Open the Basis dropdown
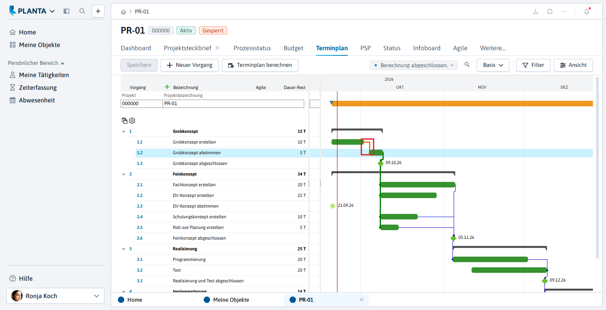 pyautogui.click(x=493, y=65)
